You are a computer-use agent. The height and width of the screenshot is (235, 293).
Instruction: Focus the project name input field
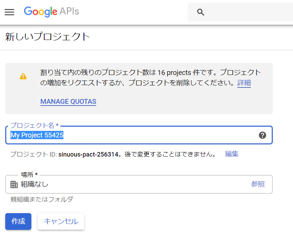139,135
